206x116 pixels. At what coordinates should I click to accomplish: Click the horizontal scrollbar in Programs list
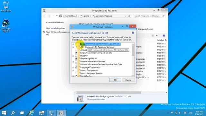pyautogui.click(x=109, y=92)
